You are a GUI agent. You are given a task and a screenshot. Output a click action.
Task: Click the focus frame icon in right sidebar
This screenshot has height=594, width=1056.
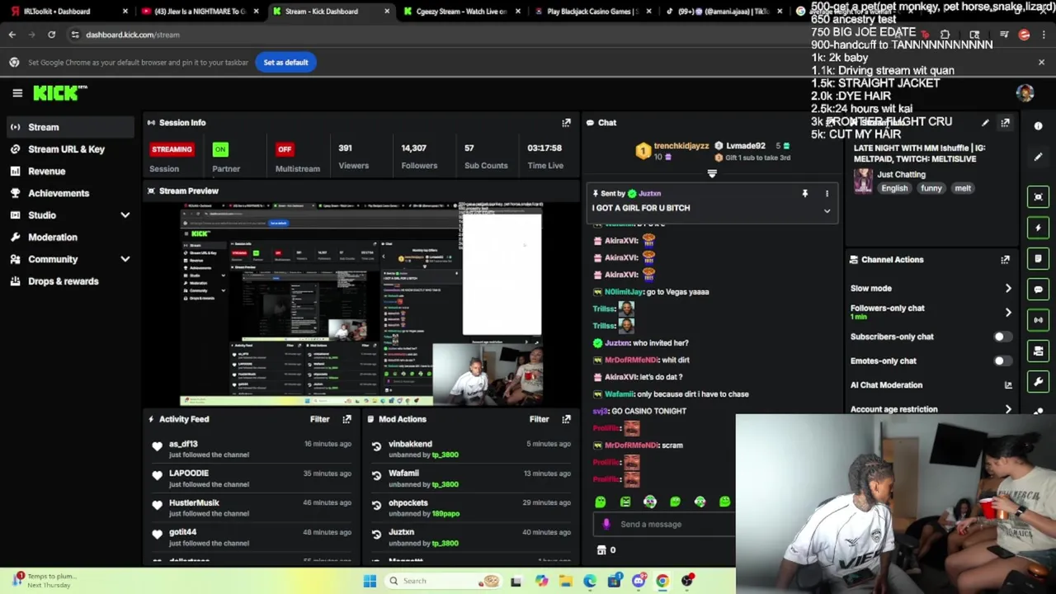[x=1039, y=196]
